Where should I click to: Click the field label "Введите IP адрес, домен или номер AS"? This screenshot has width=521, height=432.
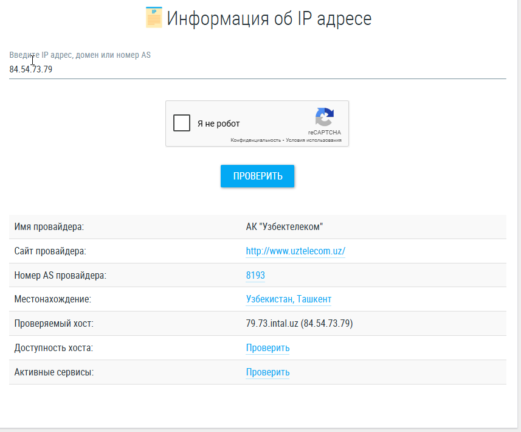80,55
